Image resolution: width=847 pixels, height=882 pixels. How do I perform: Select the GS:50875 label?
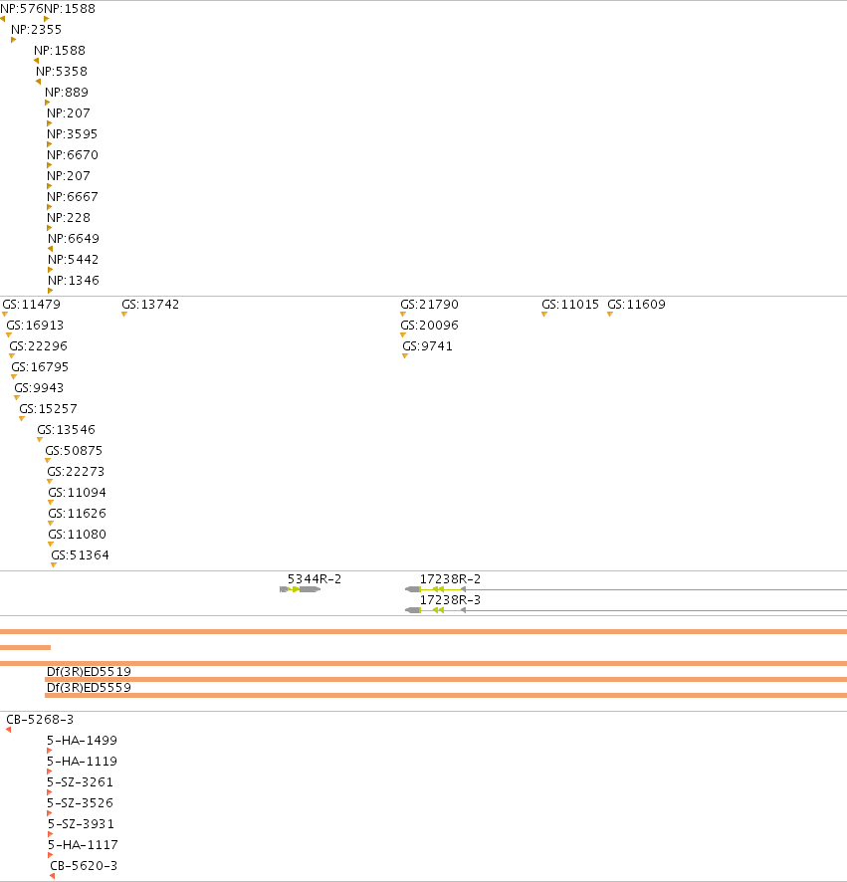pos(74,451)
